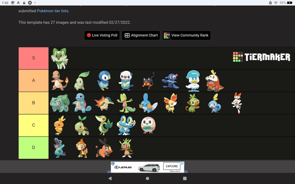Click Charmander in the A tier
Image resolution: width=295 pixels, height=184 pixels.
coord(60,81)
